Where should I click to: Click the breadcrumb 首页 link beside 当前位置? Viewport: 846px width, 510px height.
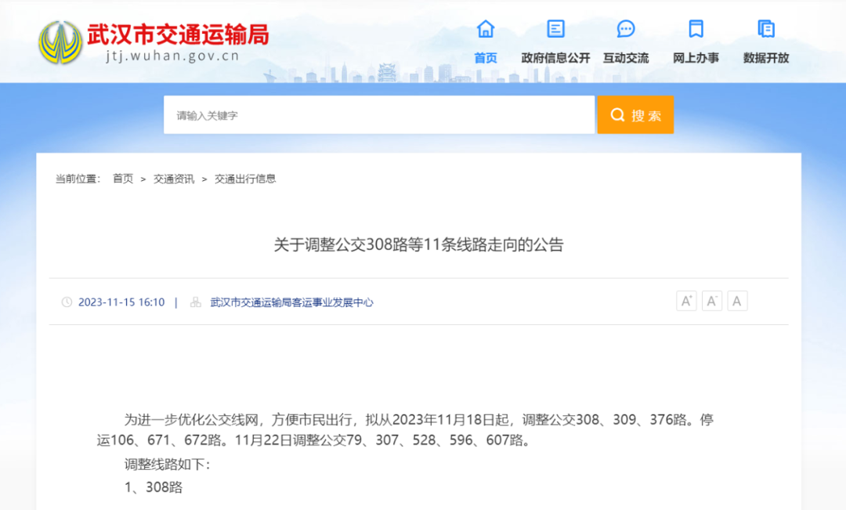click(122, 179)
